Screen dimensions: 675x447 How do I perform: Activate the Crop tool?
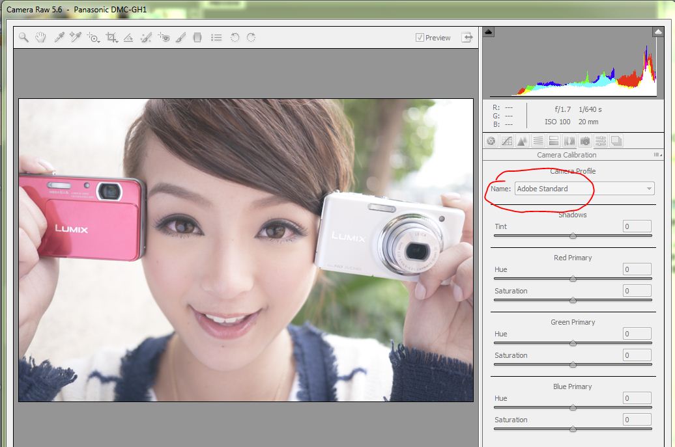point(111,38)
